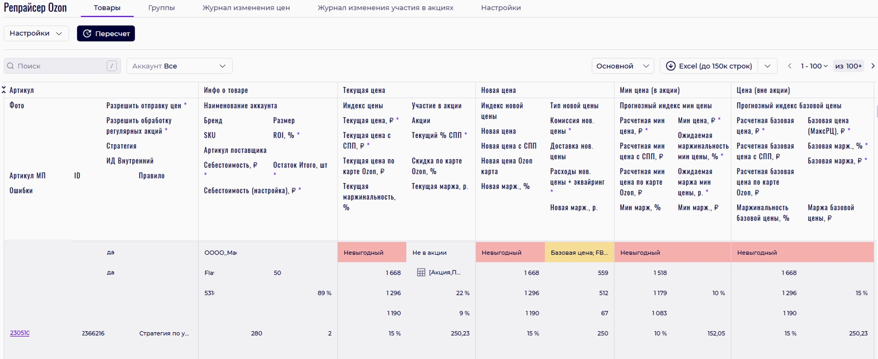Image resolution: width=878 pixels, height=359 pixels.
Task: Open product article link 230510
Action: point(19,333)
